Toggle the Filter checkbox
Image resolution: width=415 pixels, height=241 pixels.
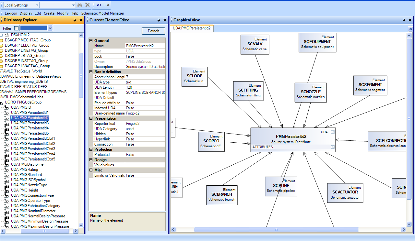click(x=17, y=28)
